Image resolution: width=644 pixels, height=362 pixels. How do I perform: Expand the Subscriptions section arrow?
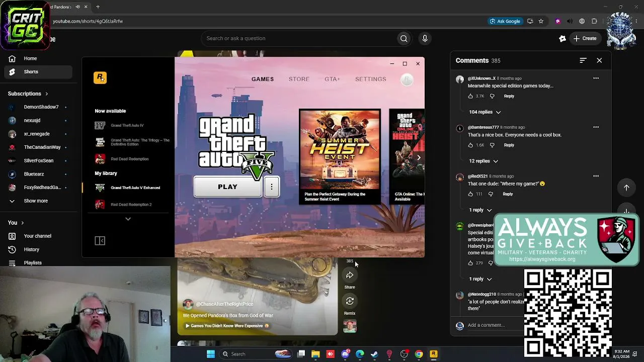(47, 94)
